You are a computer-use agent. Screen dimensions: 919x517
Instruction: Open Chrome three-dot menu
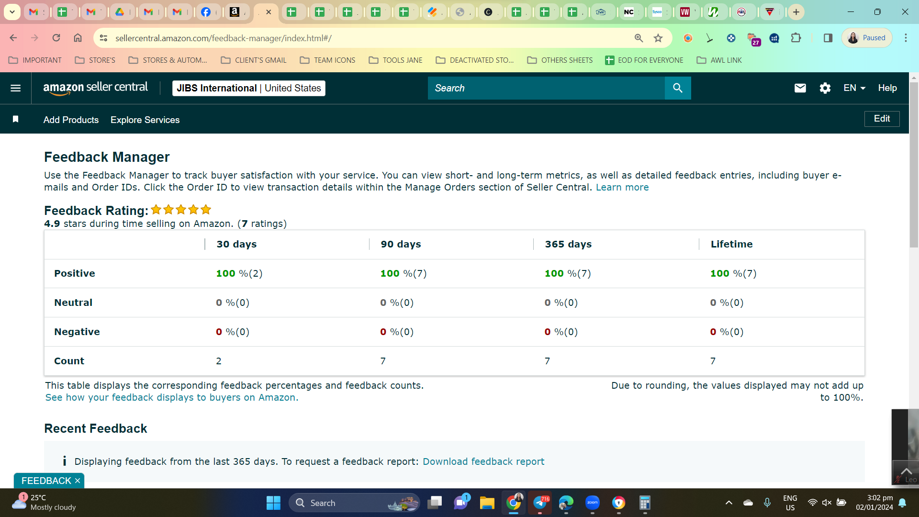pos(906,38)
